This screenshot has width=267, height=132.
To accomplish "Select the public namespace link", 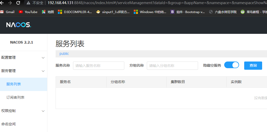I will pyautogui.click(x=64, y=54).
